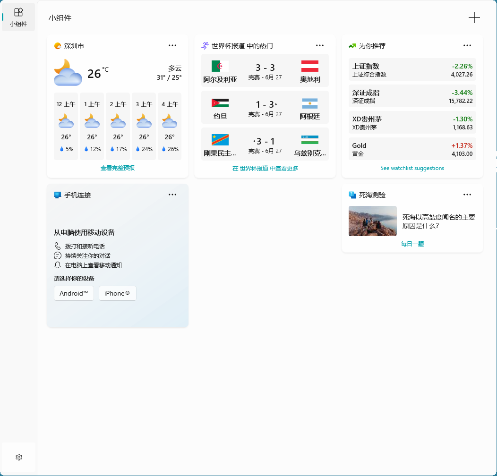Click the 死海测验 quiz icon
Screen dimensions: 497x476
[352, 195]
